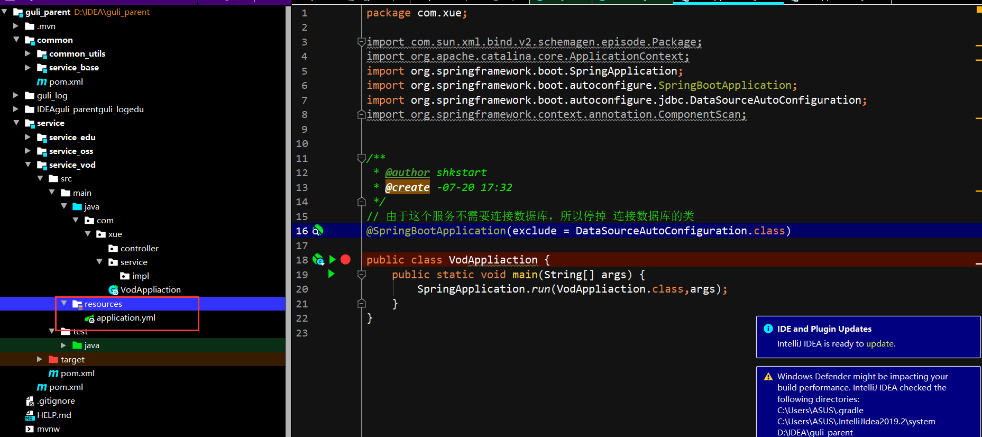Click Spring gutter icon on line 18

tap(318, 259)
